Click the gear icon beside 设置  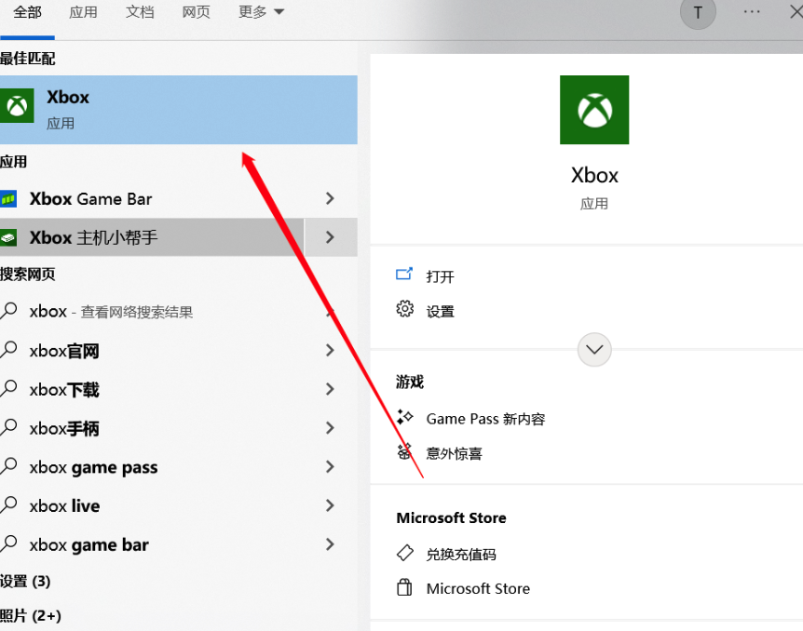click(404, 309)
